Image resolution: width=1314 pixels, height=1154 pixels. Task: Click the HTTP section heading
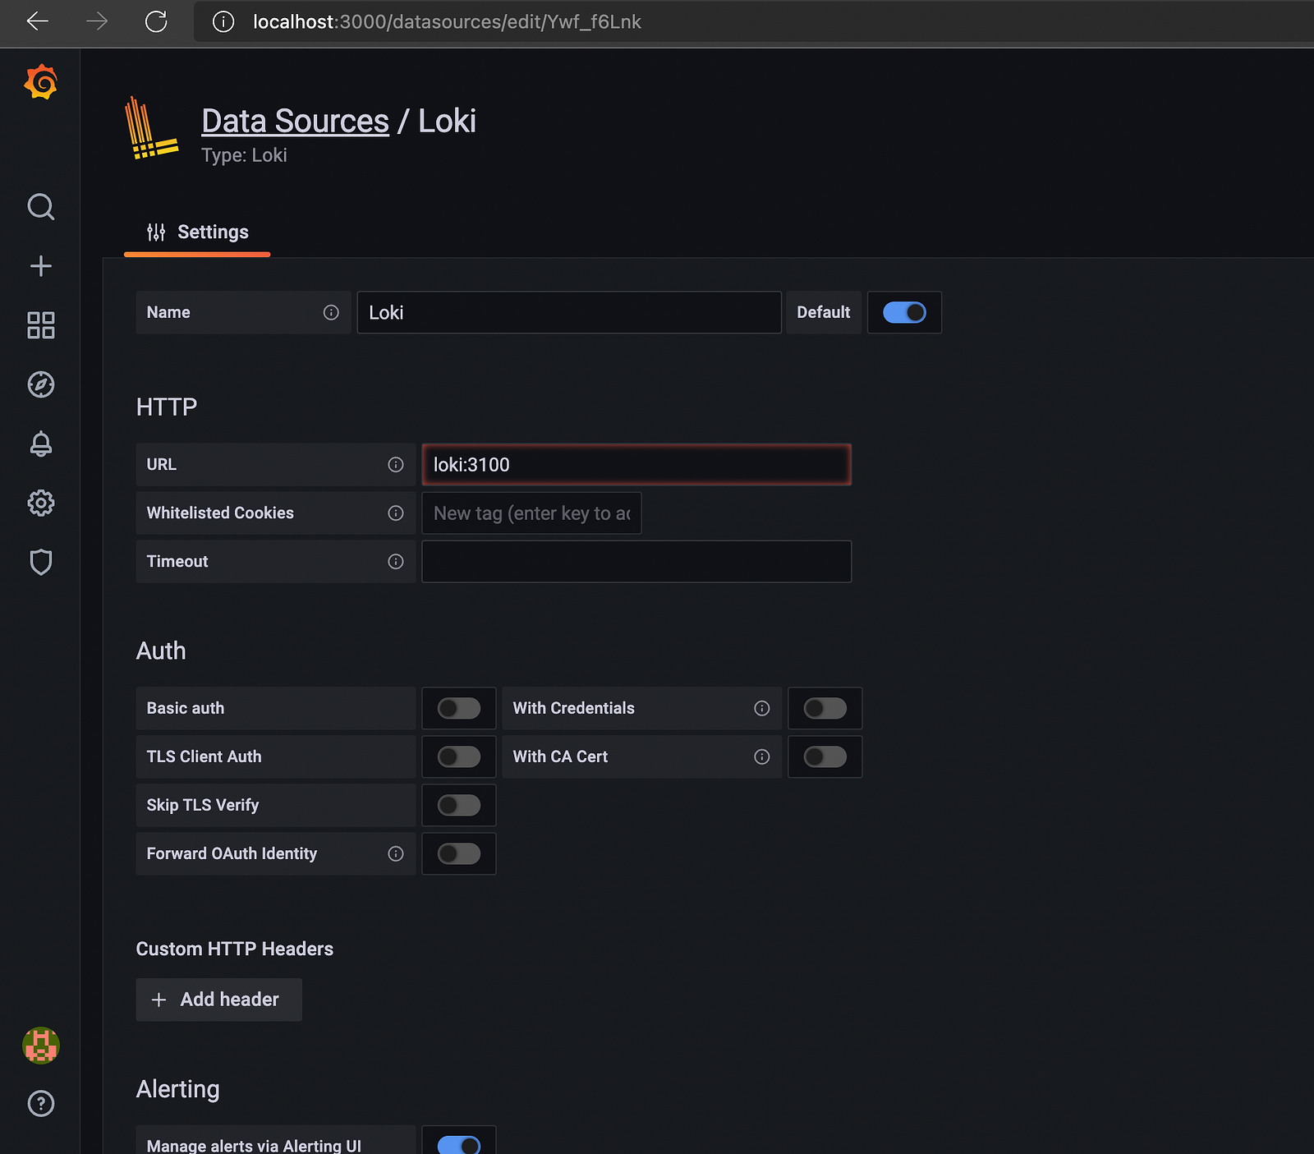pos(167,407)
